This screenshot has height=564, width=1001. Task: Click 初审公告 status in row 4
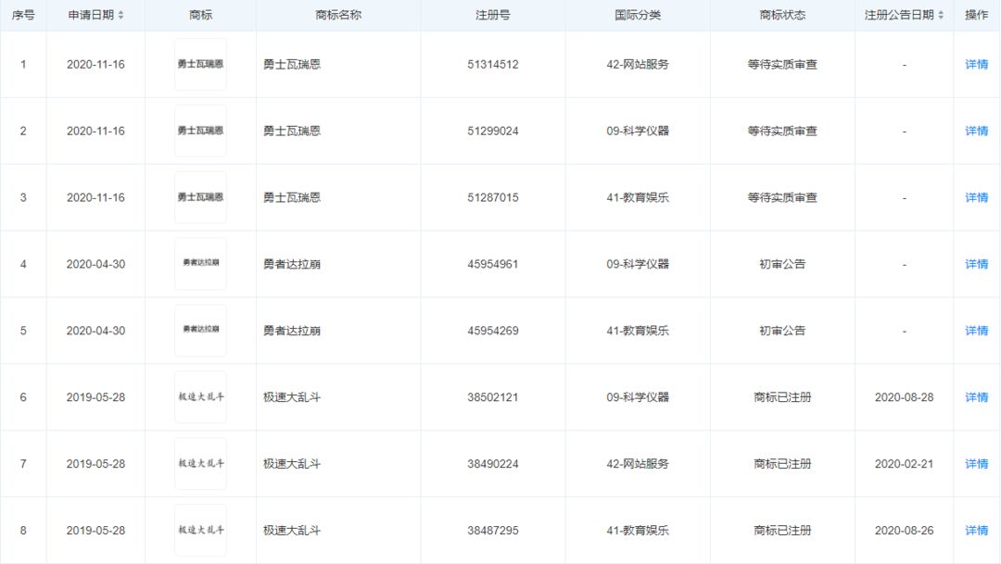(x=782, y=264)
